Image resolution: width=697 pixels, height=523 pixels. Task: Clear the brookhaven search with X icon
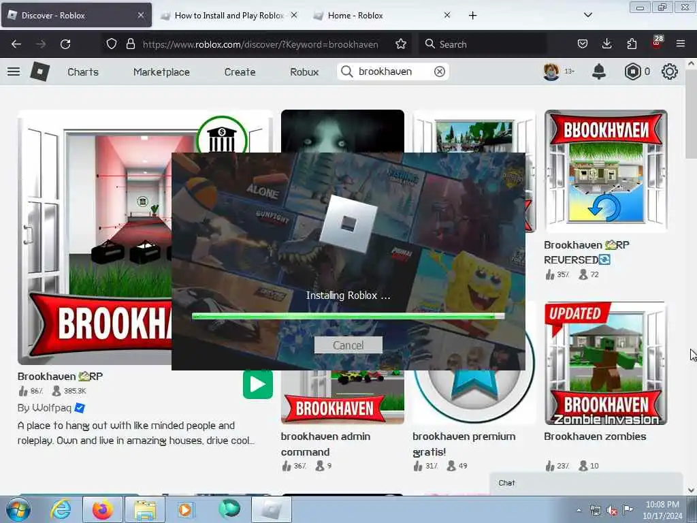point(439,72)
